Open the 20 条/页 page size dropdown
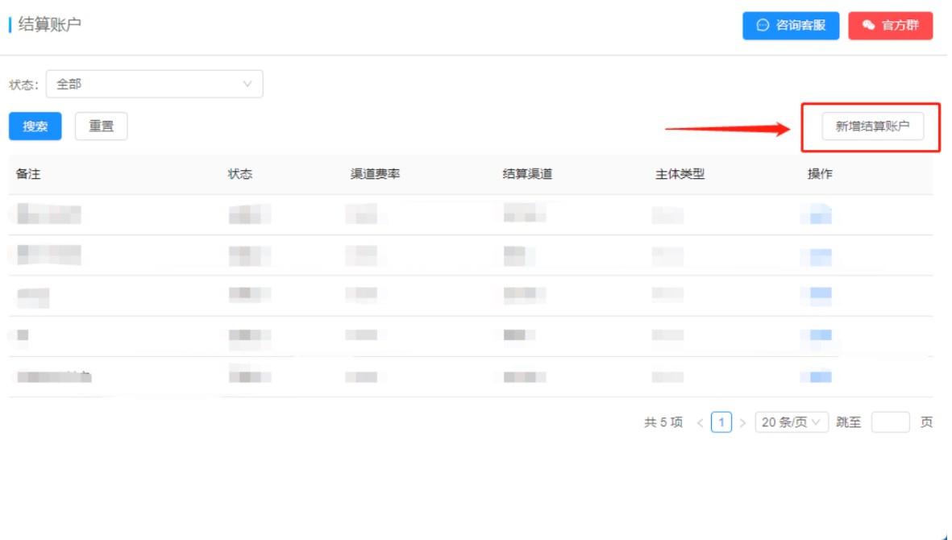Screen dimensions: 952x540 792,422
